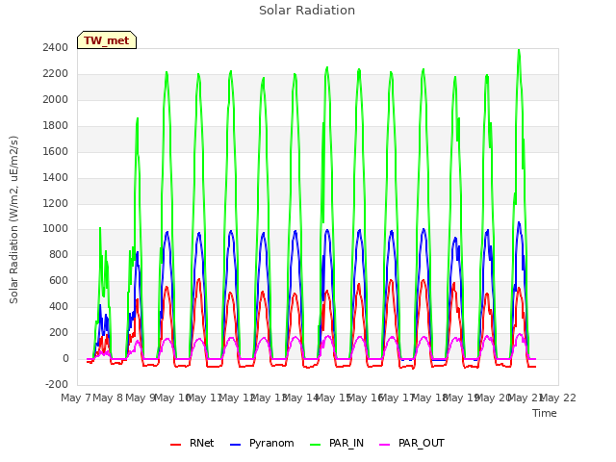Image resolution: width=616 pixels, height=462 pixels.
Task: Click the Time x-axis label
Action: (x=545, y=413)
